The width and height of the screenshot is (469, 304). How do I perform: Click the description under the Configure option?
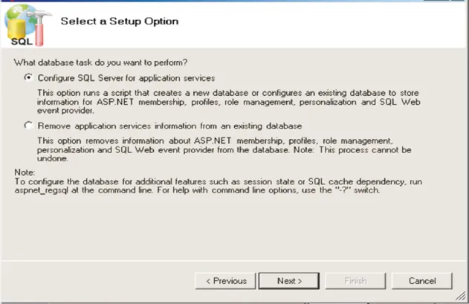pos(229,102)
